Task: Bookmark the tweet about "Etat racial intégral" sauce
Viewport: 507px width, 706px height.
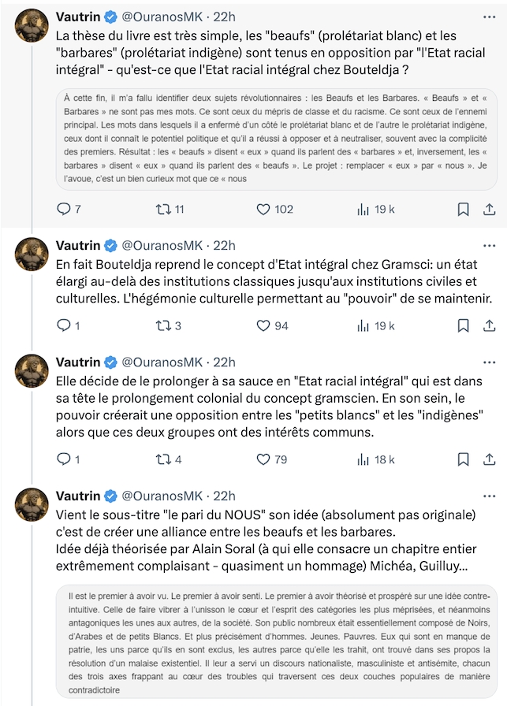Action: (x=464, y=459)
